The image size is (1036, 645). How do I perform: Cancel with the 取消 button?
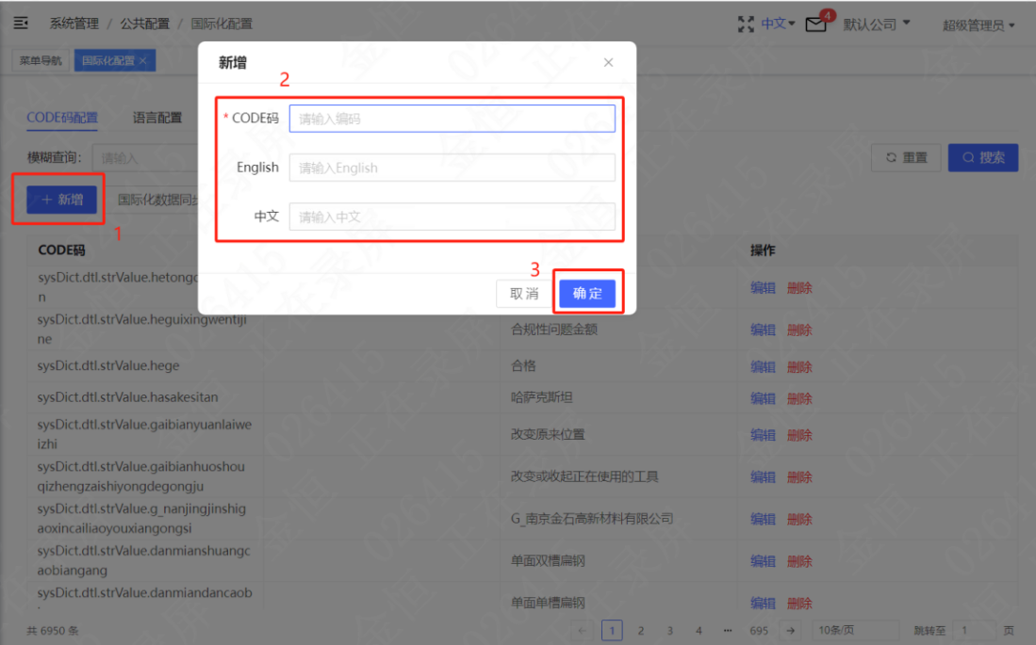(x=524, y=293)
